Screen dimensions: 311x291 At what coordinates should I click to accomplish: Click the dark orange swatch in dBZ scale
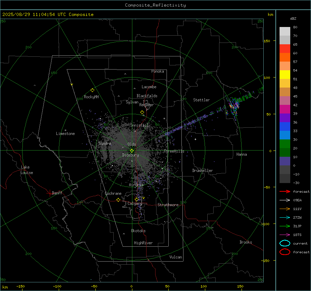[x=285, y=57]
